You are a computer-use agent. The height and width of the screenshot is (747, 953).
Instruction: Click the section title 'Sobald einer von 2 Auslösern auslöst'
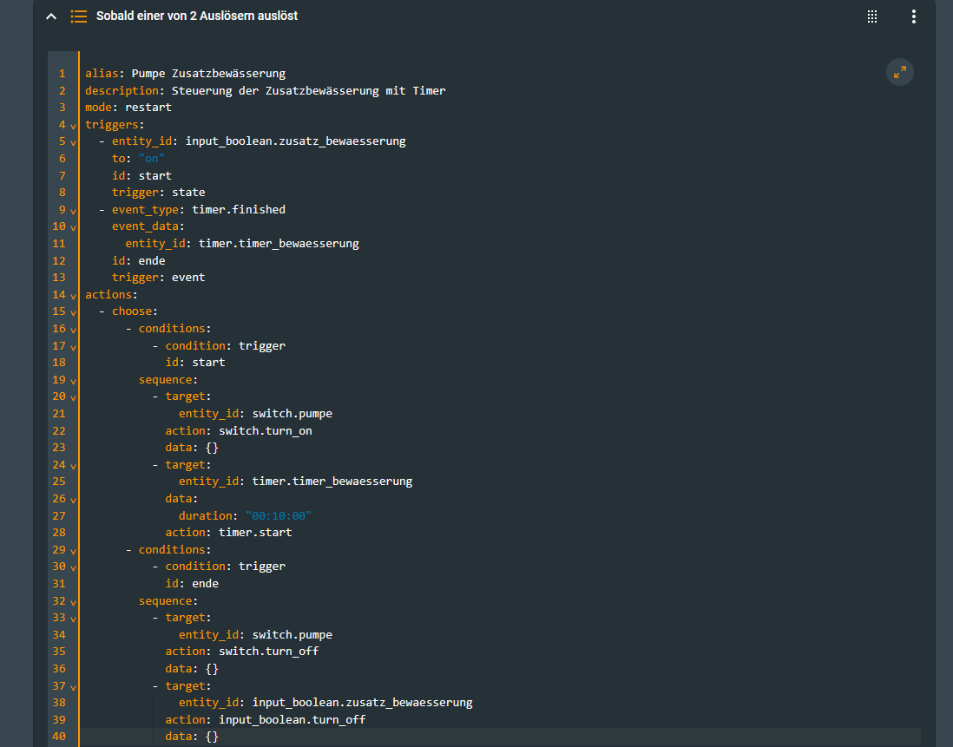coord(197,16)
